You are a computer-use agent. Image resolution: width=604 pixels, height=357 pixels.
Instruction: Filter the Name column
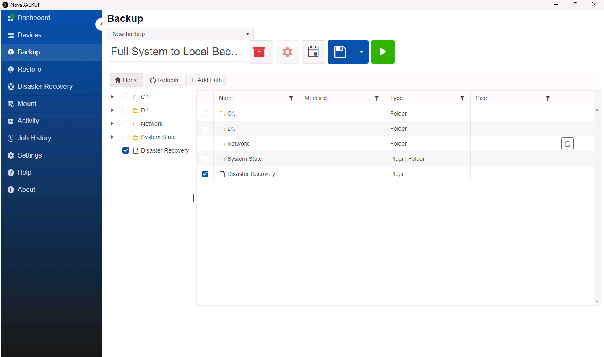point(291,98)
